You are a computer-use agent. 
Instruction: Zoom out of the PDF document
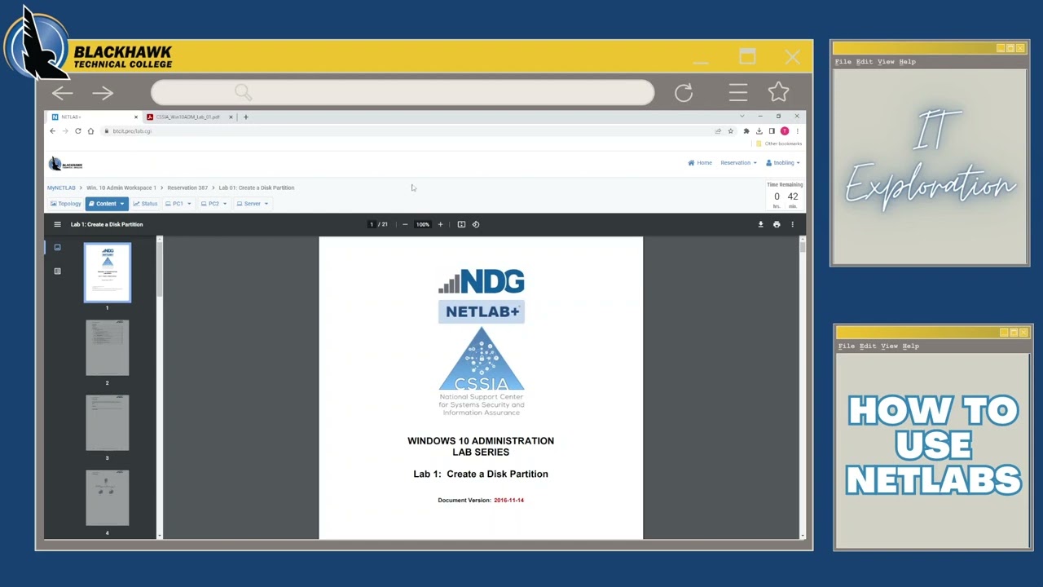pos(405,224)
